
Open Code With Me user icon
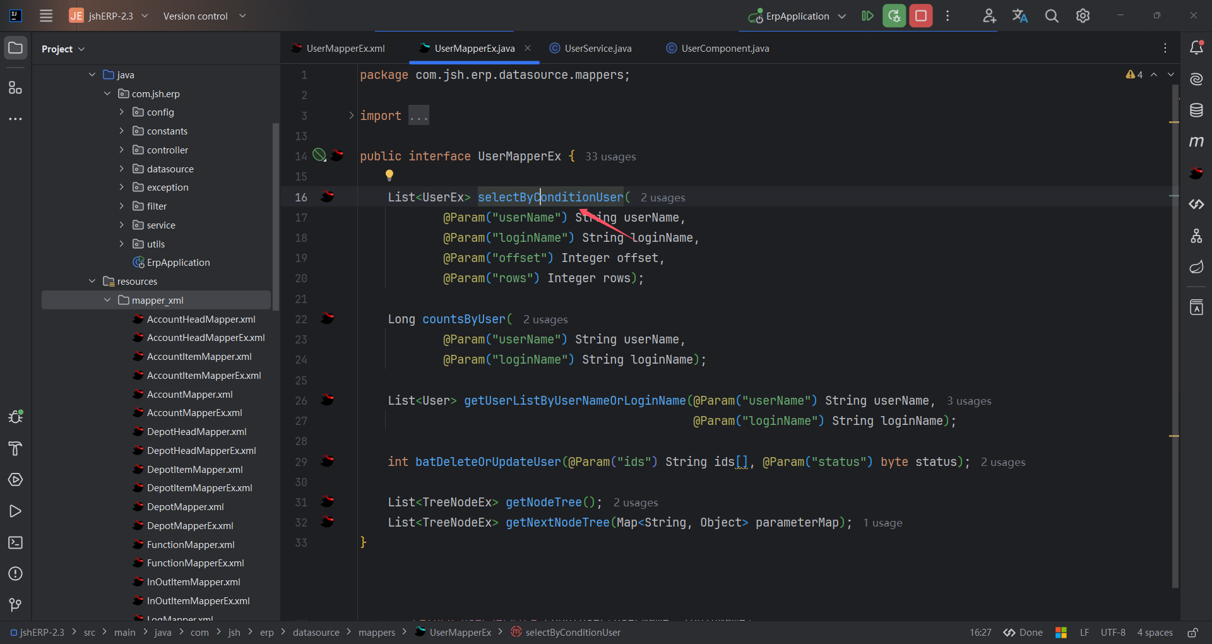click(x=989, y=16)
